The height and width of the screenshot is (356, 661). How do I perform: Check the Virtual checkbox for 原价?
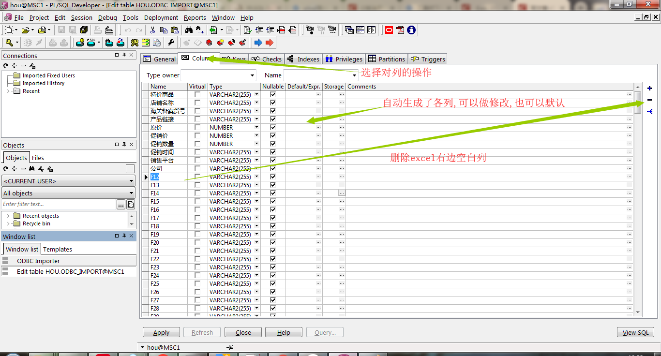pos(196,127)
